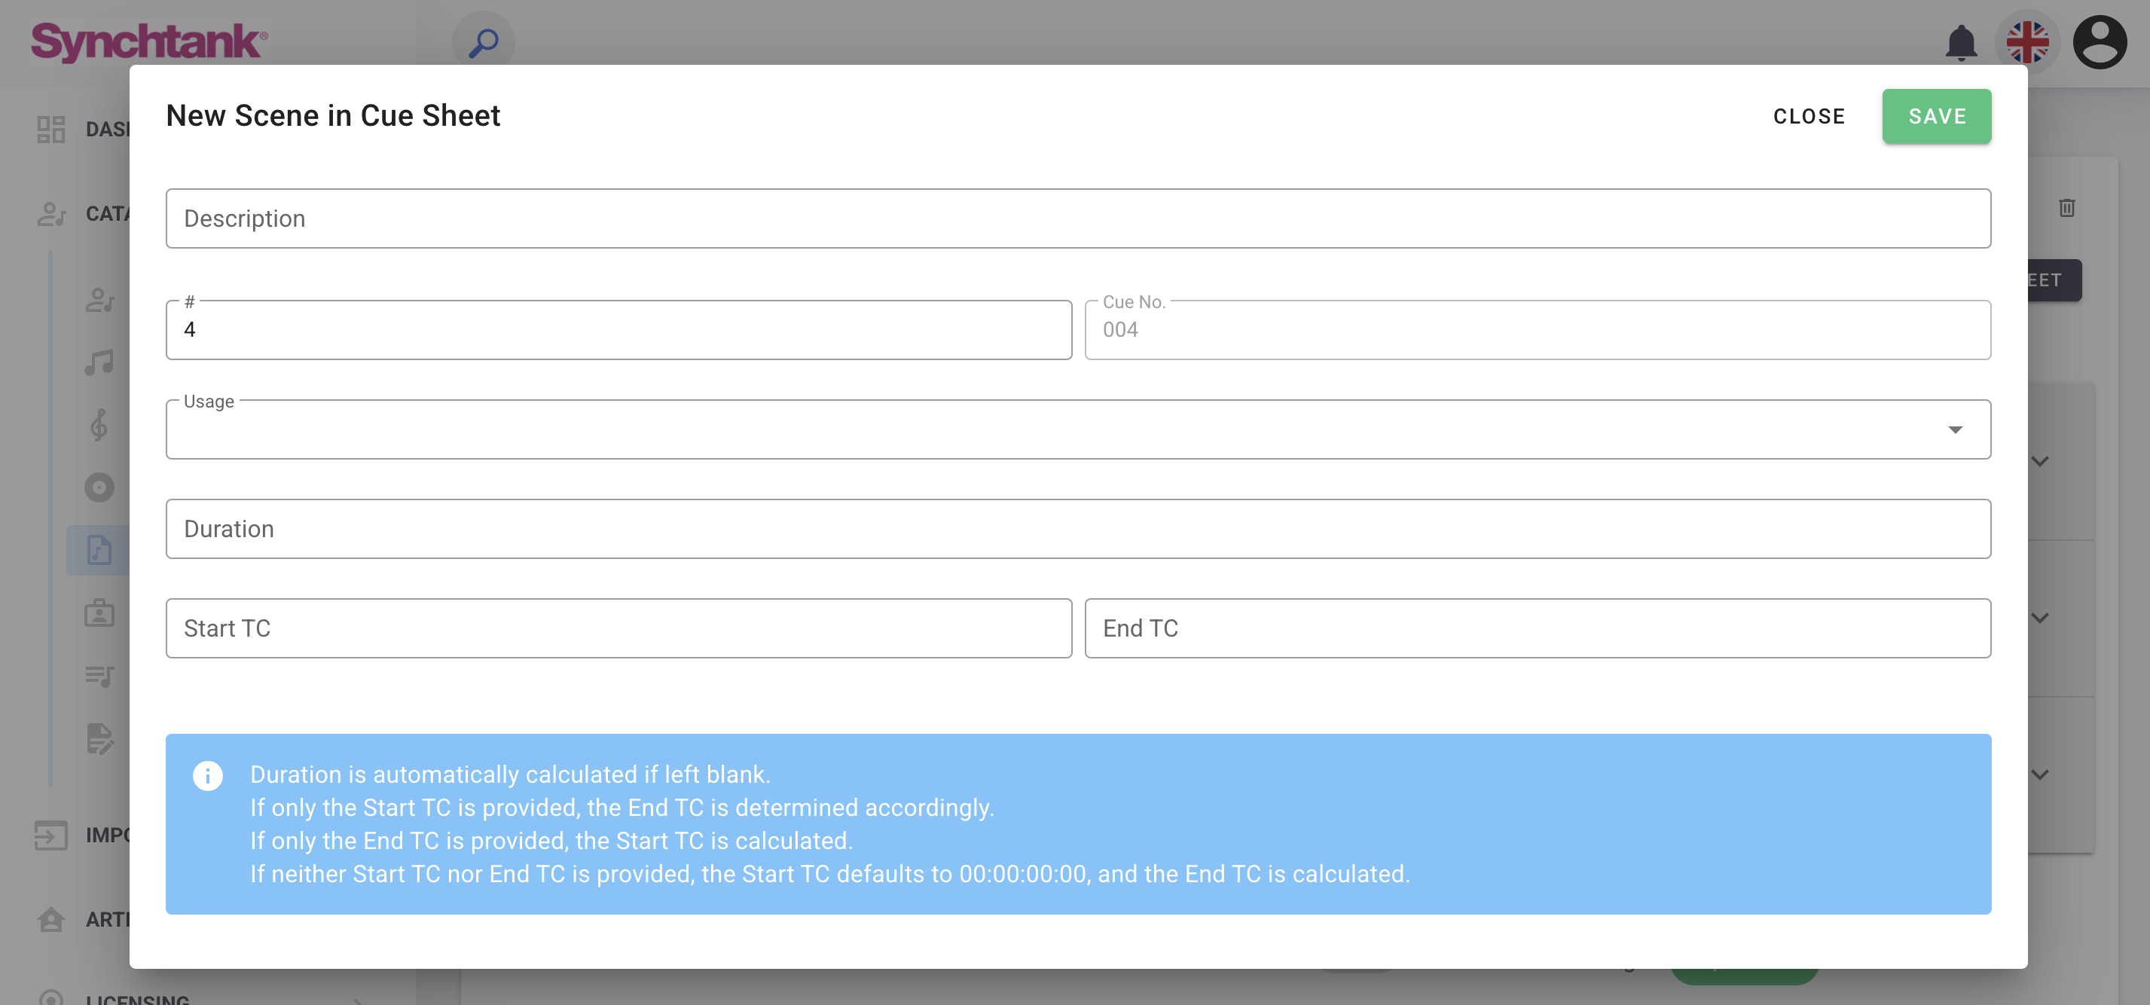This screenshot has height=1005, width=2150.
Task: Click the music note sidebar icon
Action: (99, 362)
